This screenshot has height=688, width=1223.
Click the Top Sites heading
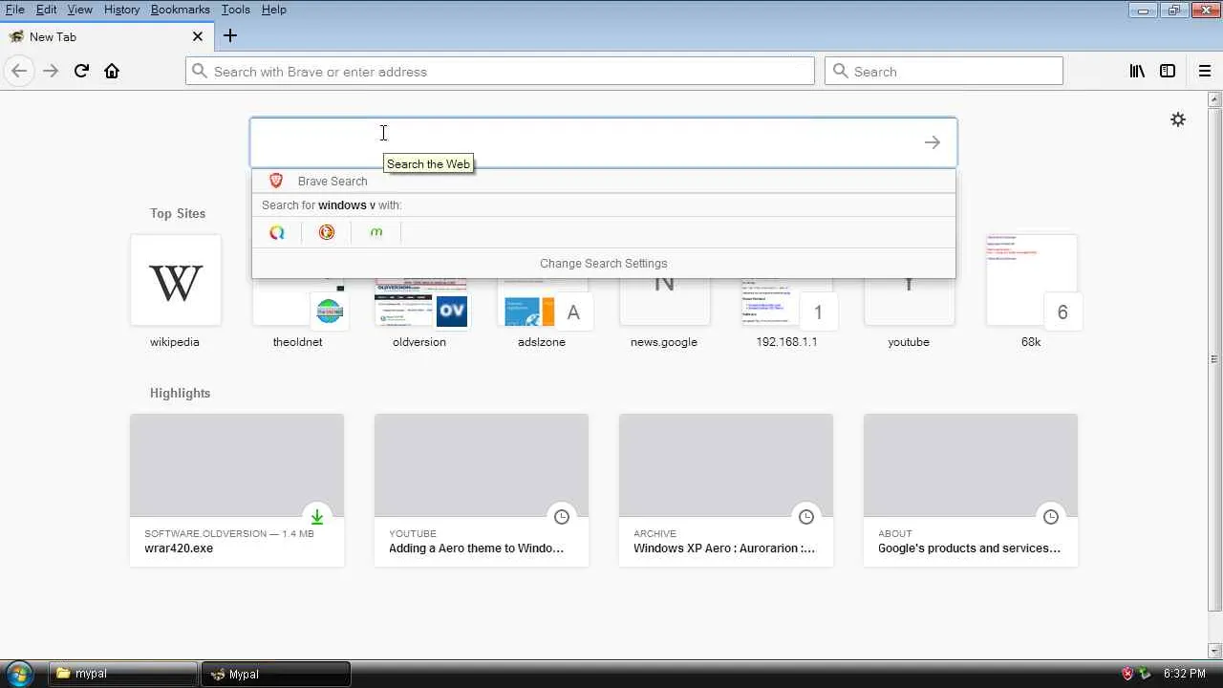(x=178, y=213)
